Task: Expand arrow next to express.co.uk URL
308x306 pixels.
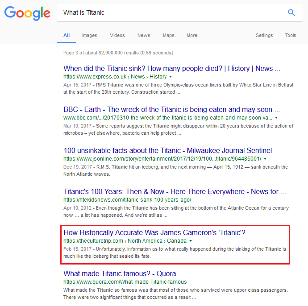Action: coord(171,77)
